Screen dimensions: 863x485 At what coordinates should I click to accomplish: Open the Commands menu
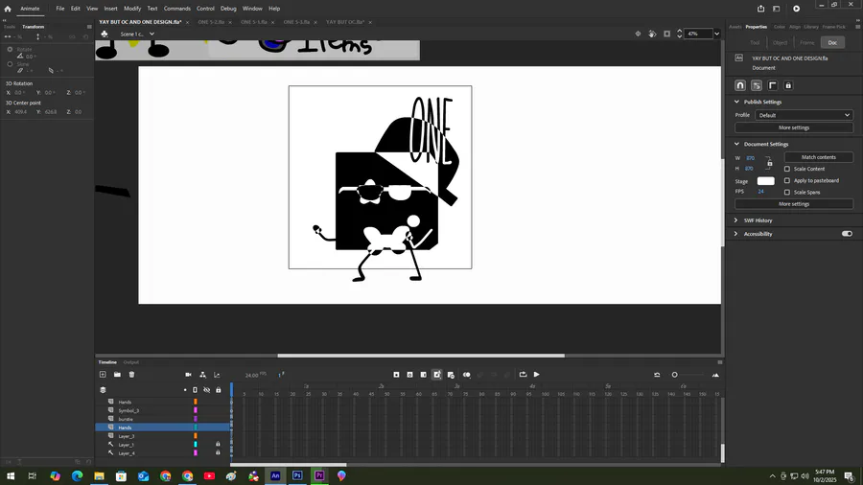pos(177,9)
